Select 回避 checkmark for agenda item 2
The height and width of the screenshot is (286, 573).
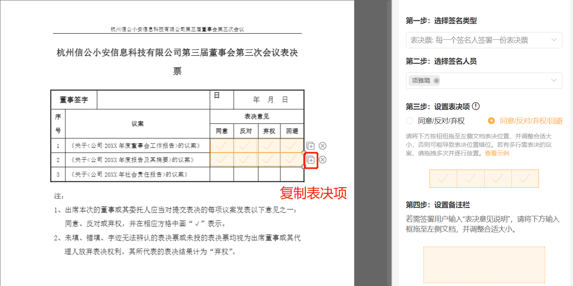(292, 159)
